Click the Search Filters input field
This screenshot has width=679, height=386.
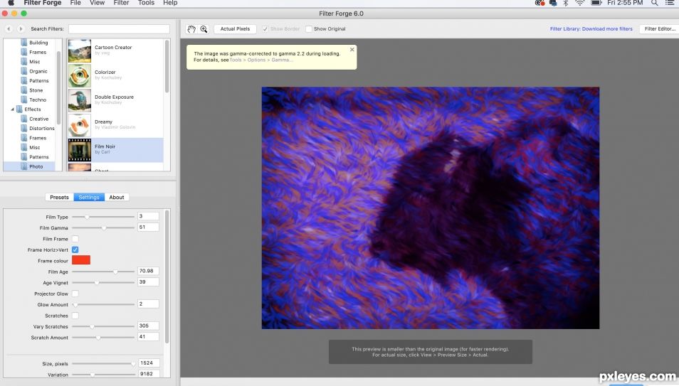coord(119,29)
